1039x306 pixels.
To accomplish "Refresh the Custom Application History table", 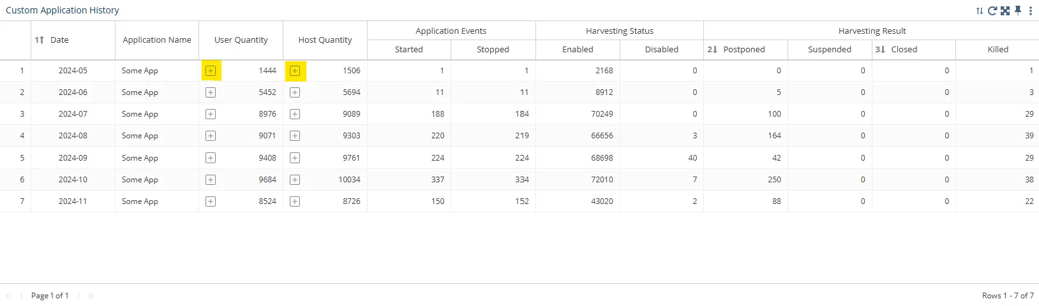I will tap(992, 11).
